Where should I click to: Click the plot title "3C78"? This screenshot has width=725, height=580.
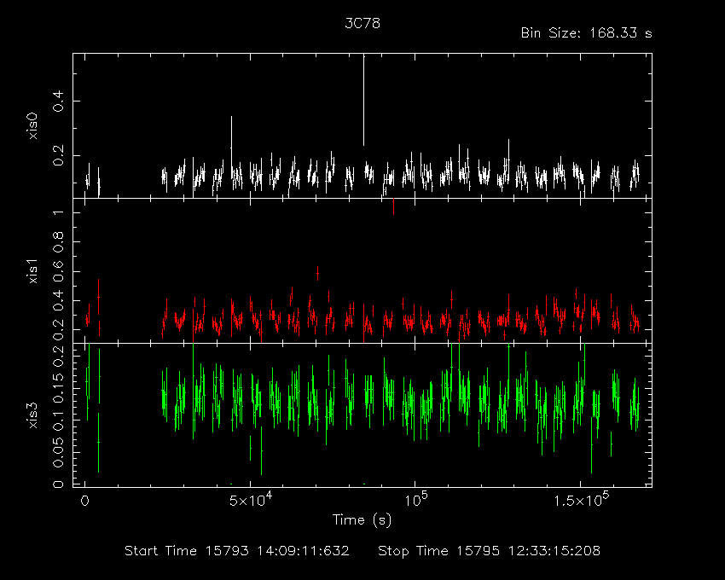[x=362, y=23]
